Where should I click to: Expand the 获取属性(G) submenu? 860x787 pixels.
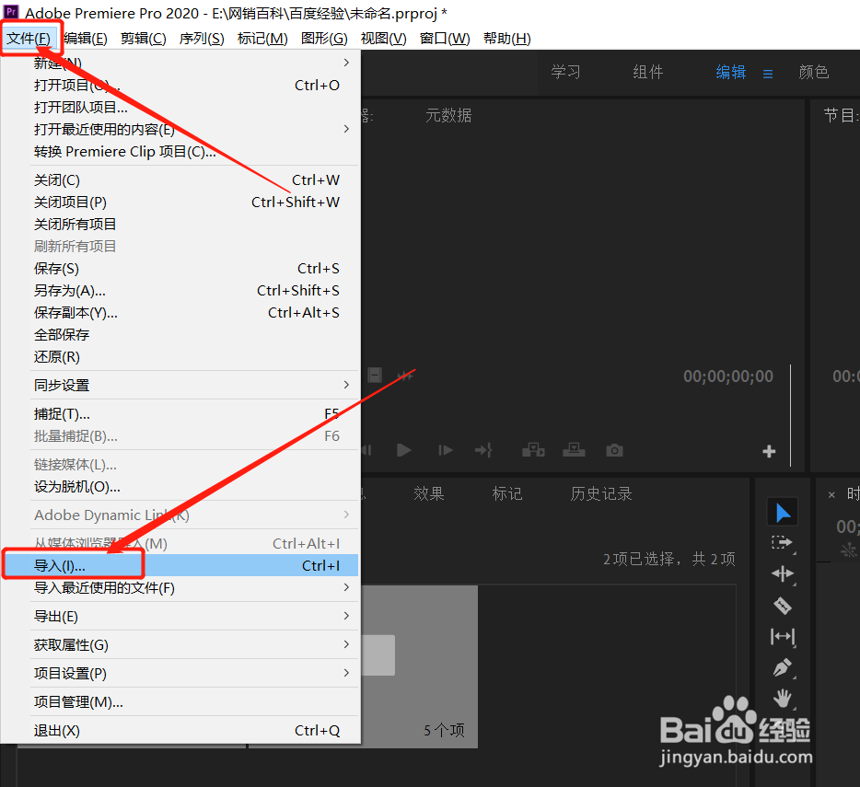(x=180, y=645)
